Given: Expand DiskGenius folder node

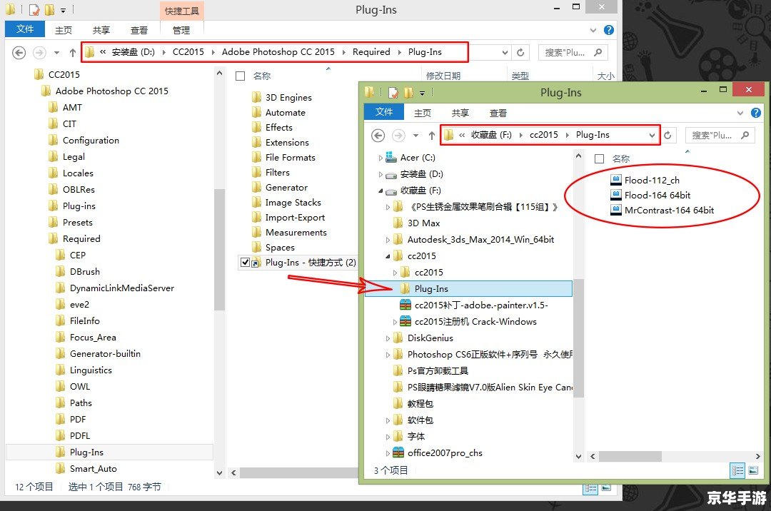Looking at the screenshot, I should click(x=388, y=338).
